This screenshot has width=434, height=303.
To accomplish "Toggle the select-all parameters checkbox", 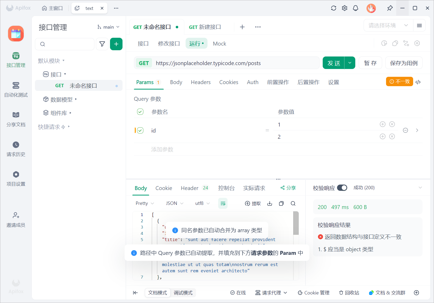I will coord(140,112).
